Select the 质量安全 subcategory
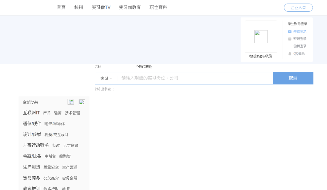 [51, 167]
